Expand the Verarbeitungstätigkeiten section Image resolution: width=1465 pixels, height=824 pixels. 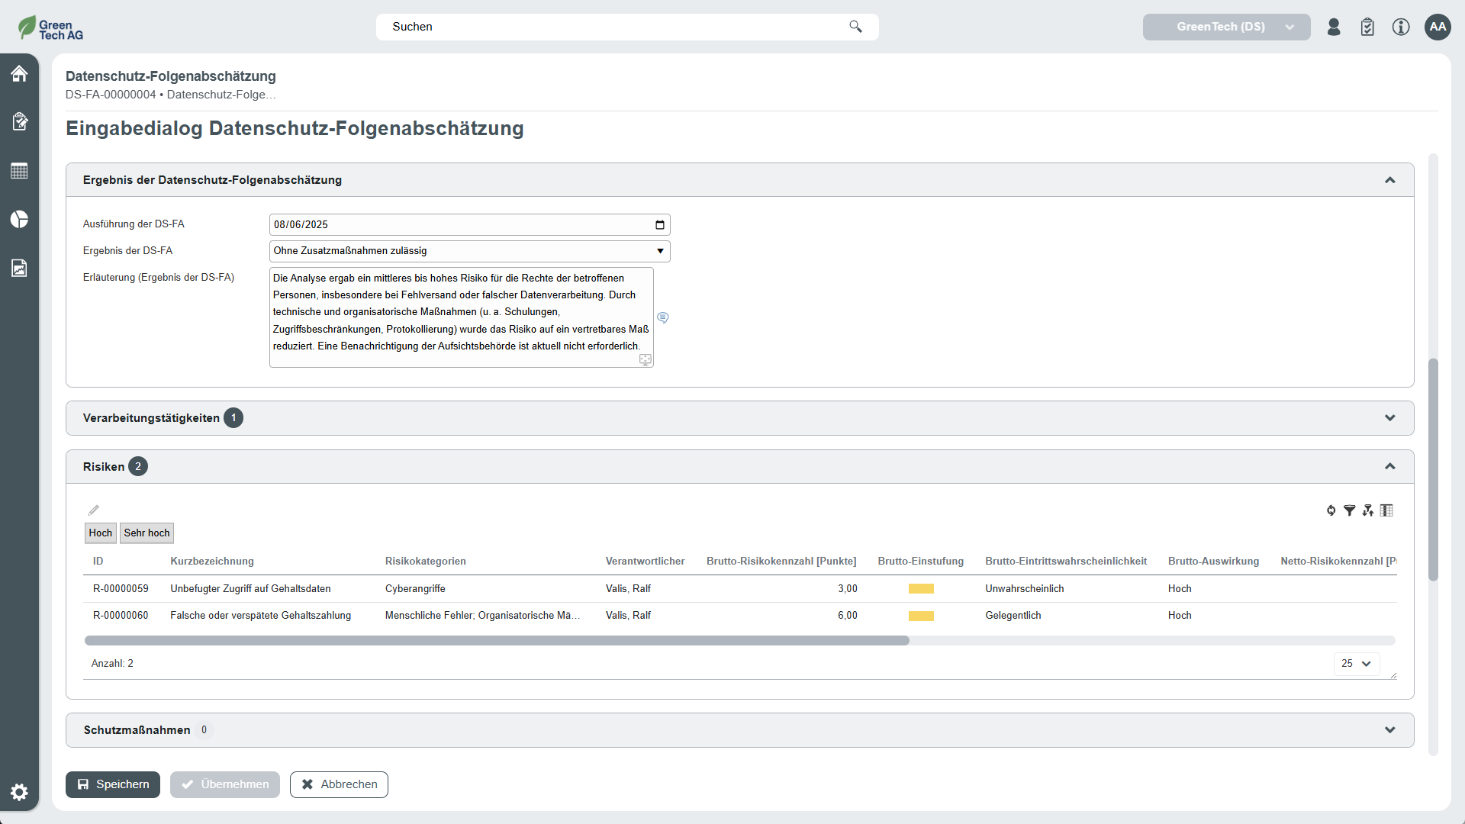(1389, 418)
